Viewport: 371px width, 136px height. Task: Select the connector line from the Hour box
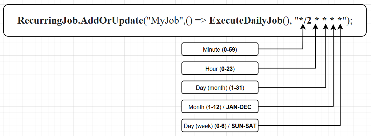287,68
